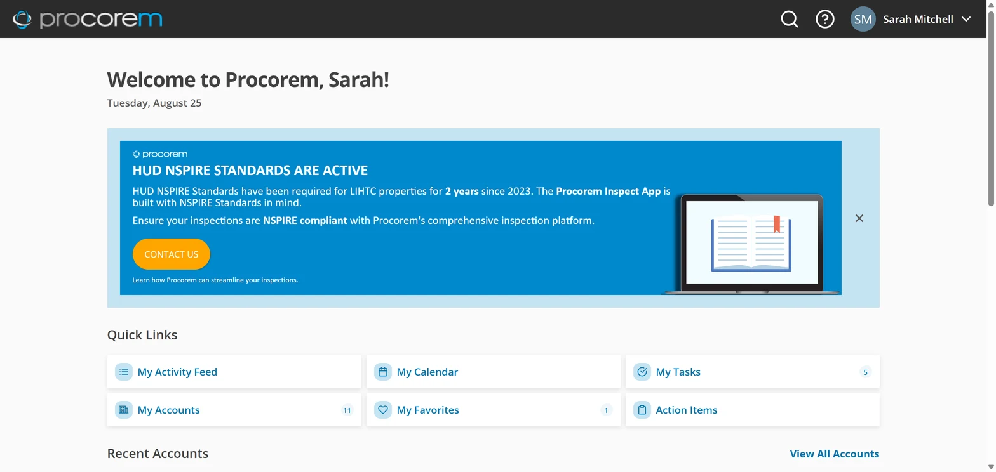This screenshot has width=996, height=472.
Task: Click the CONTACT US button
Action: [172, 254]
